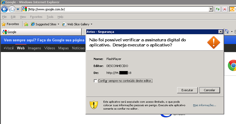Image resolution: width=236 pixels, height=124 pixels.
Task: Click the Web Slice Gallery page icon
Action: click(x=64, y=24)
